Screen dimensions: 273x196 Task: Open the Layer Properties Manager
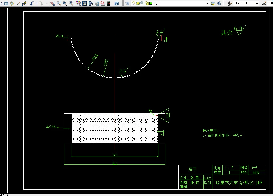point(127,3)
